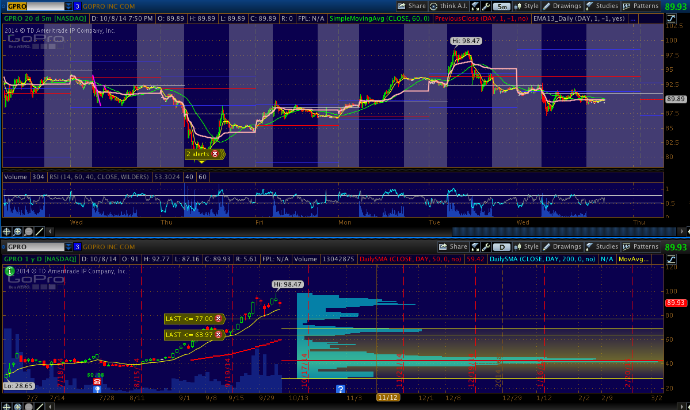
Task: Click the blue question mark help icon
Action: 341,389
